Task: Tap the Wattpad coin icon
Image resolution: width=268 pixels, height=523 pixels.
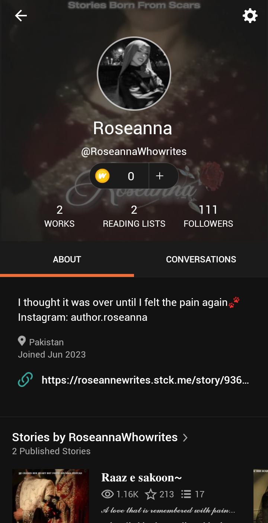Action: click(102, 176)
